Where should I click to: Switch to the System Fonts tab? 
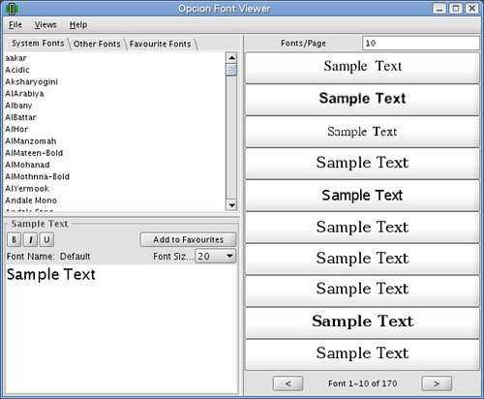tap(38, 44)
